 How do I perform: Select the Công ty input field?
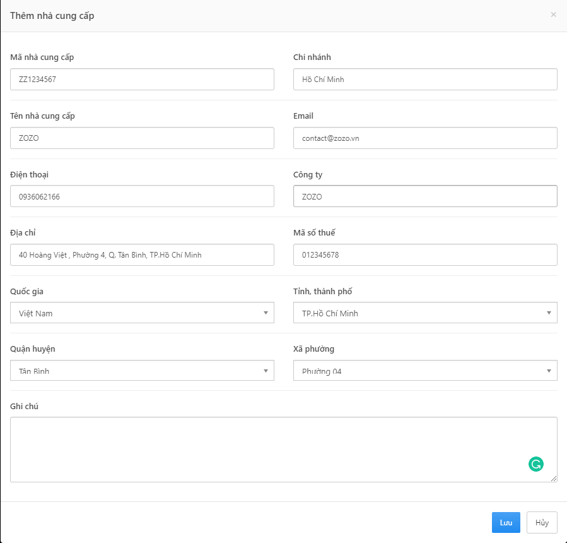point(425,196)
